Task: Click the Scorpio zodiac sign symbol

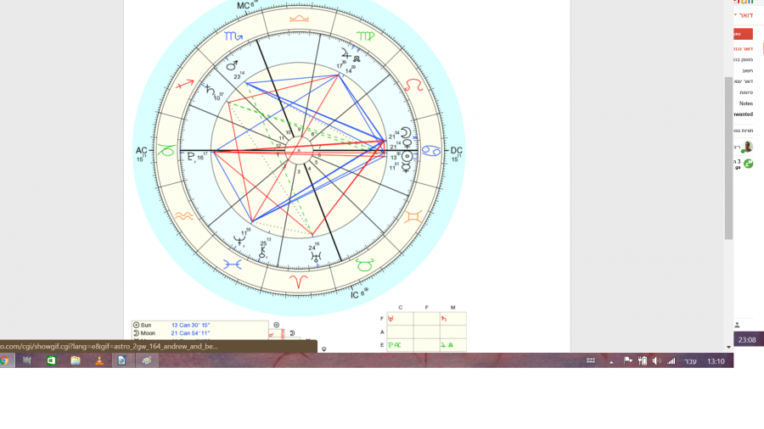Action: click(234, 36)
